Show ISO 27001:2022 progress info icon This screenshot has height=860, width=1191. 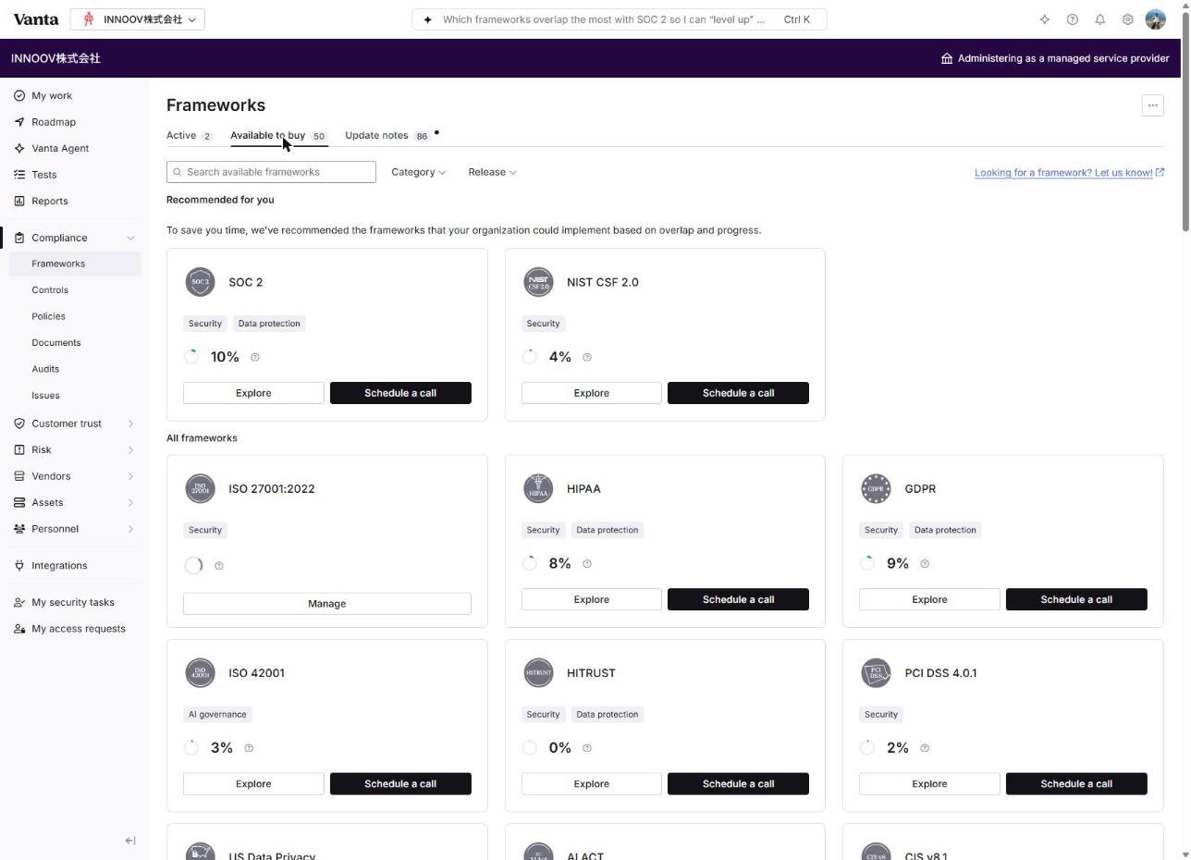(219, 566)
